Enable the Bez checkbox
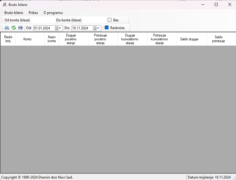 pos(109,20)
